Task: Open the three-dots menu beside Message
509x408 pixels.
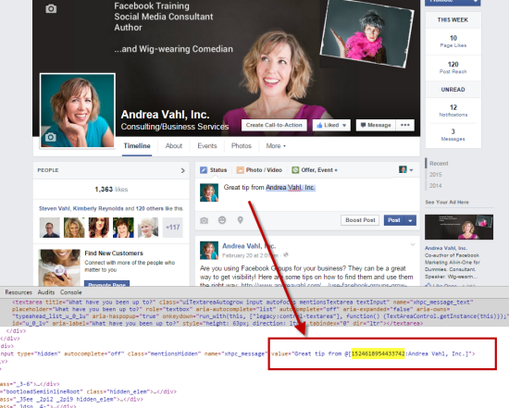Action: pyautogui.click(x=404, y=125)
